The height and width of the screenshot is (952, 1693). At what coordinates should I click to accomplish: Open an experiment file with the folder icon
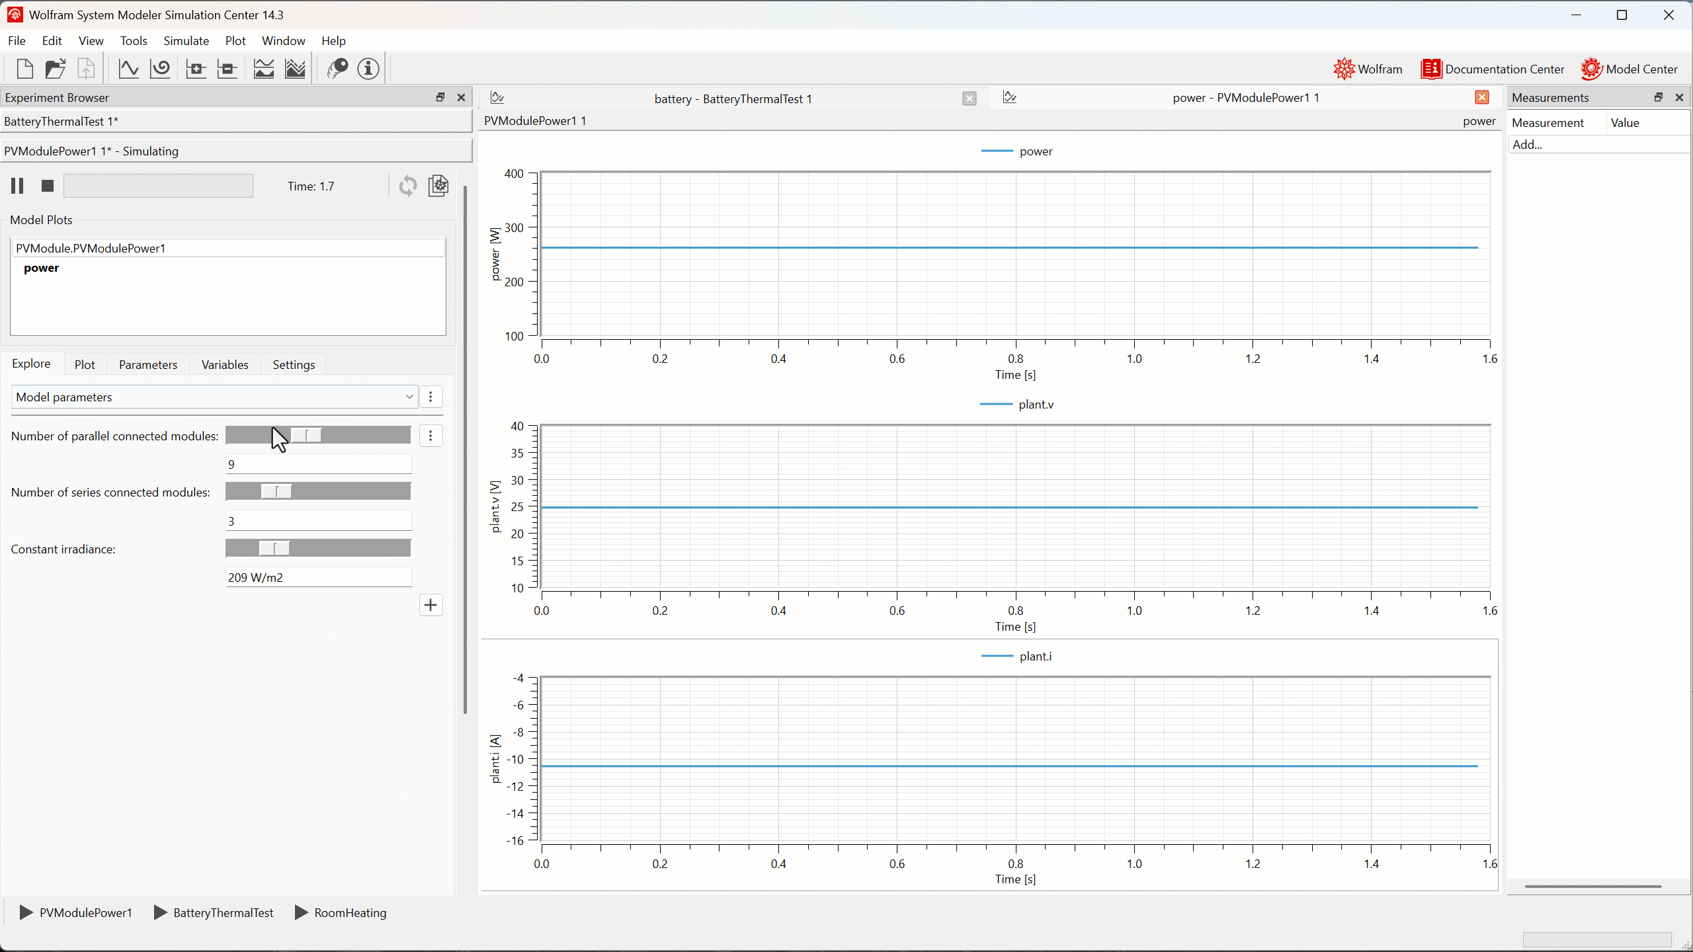tap(56, 69)
